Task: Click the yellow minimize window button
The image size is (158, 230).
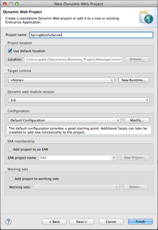Action: coord(11,4)
